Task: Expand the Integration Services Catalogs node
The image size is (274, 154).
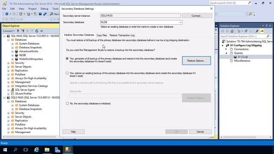Action: coord(9,86)
